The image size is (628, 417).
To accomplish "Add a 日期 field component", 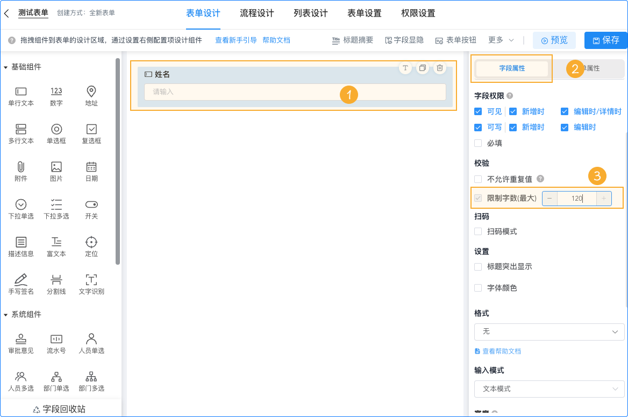I will [x=91, y=171].
